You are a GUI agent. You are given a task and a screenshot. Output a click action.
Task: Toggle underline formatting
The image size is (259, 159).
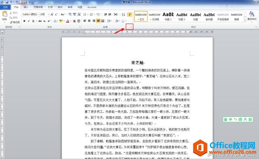click(x=33, y=21)
